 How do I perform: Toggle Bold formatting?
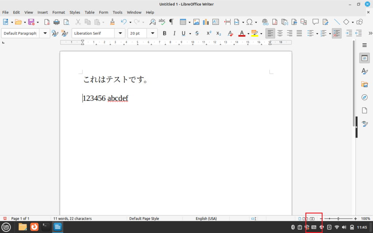pyautogui.click(x=164, y=33)
